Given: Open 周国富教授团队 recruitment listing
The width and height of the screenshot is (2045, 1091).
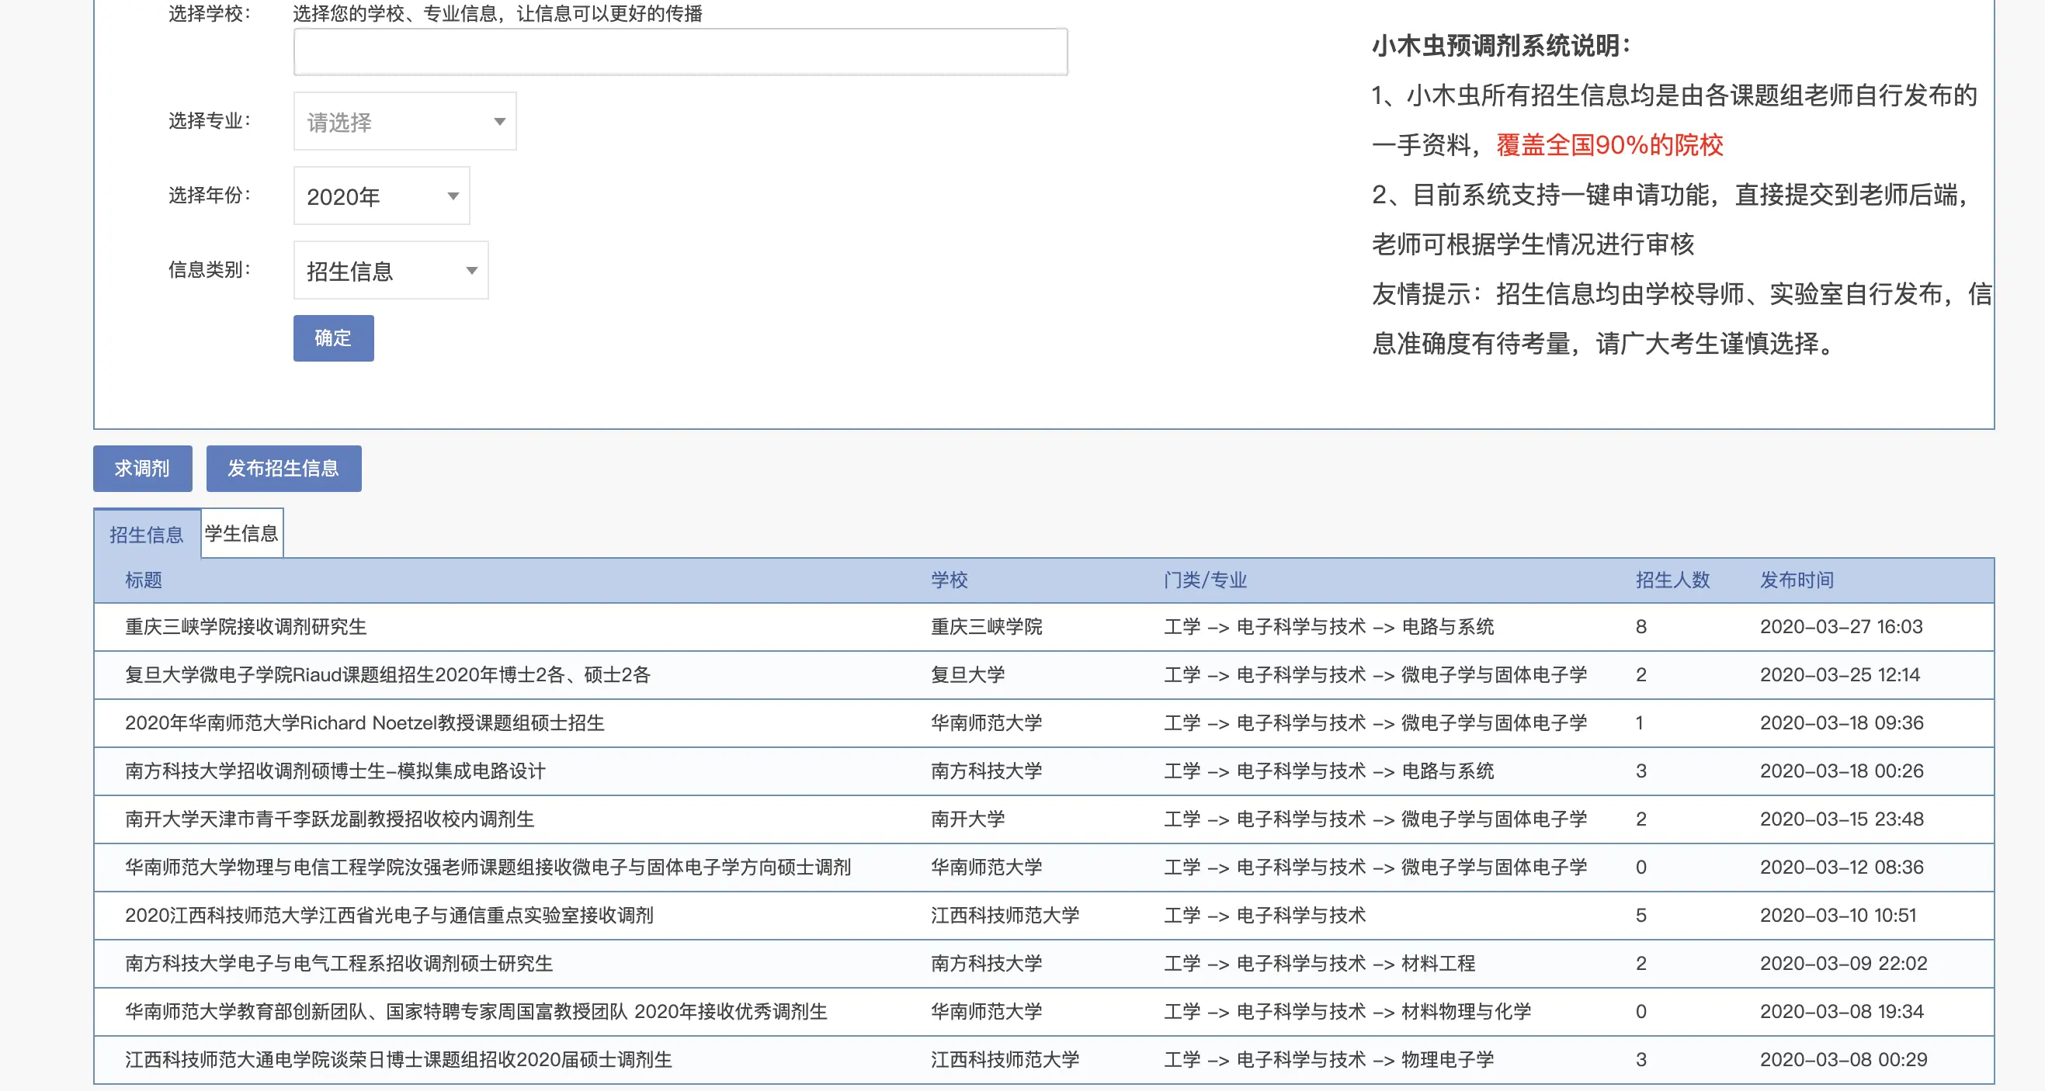Looking at the screenshot, I should point(475,1012).
